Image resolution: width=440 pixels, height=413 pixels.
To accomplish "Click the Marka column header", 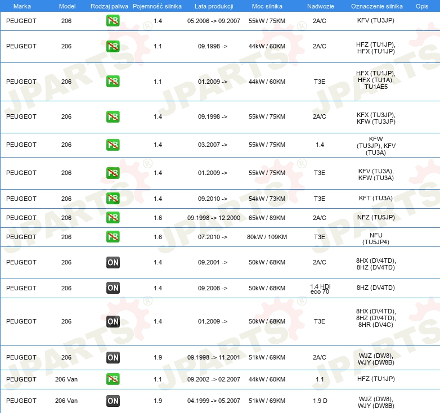I will click(14, 6).
